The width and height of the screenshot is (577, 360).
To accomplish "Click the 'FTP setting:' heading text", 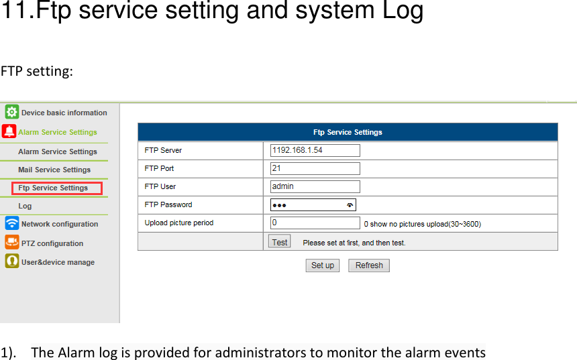I will click(37, 71).
